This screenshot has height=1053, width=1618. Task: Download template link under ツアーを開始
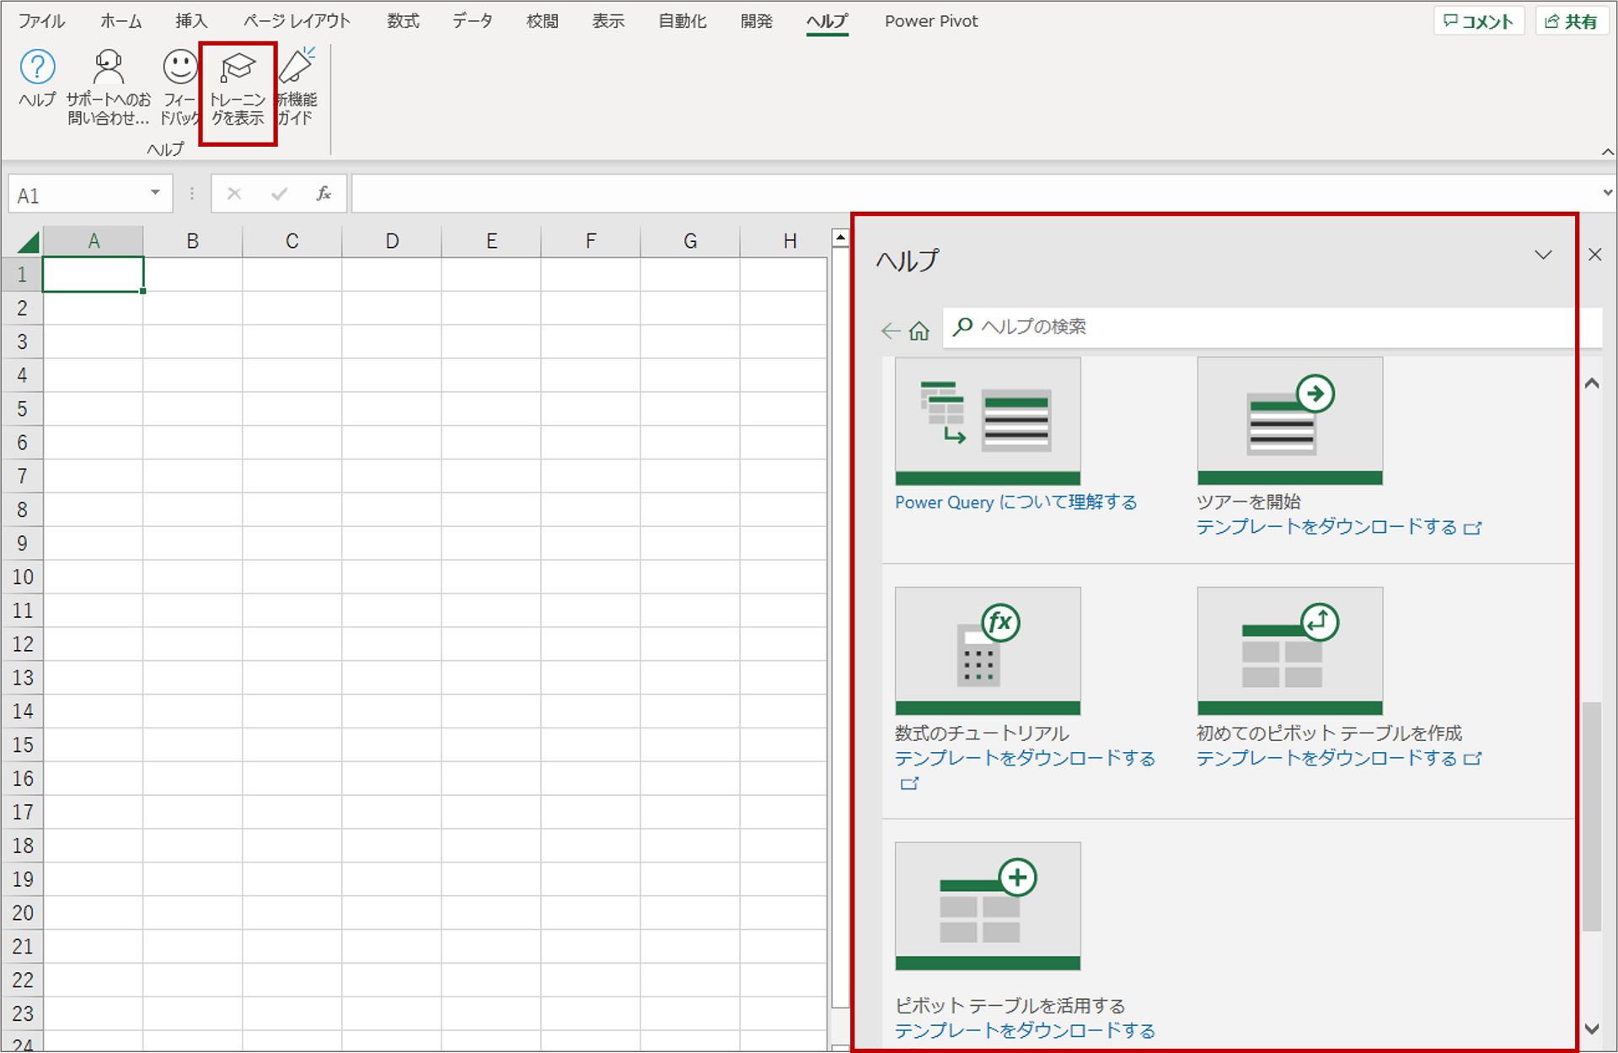(x=1338, y=527)
